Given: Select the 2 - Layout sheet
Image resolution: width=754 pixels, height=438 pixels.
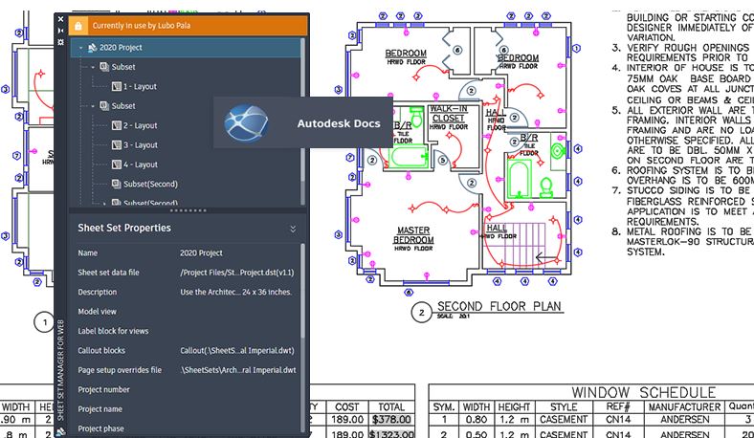Looking at the screenshot, I should 140,125.
